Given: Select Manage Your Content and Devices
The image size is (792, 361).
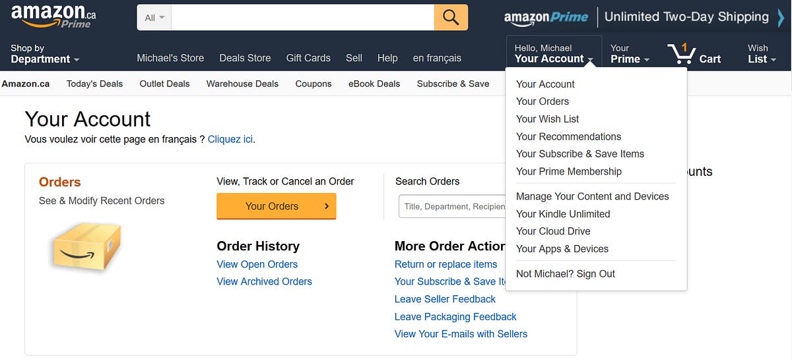Looking at the screenshot, I should click(x=593, y=196).
